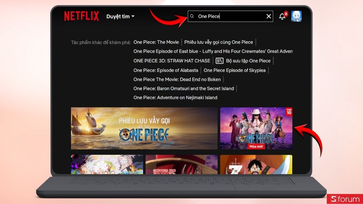Screen dimensions: 363x204
Task: Clear the search with the X icon
Action: point(269,16)
